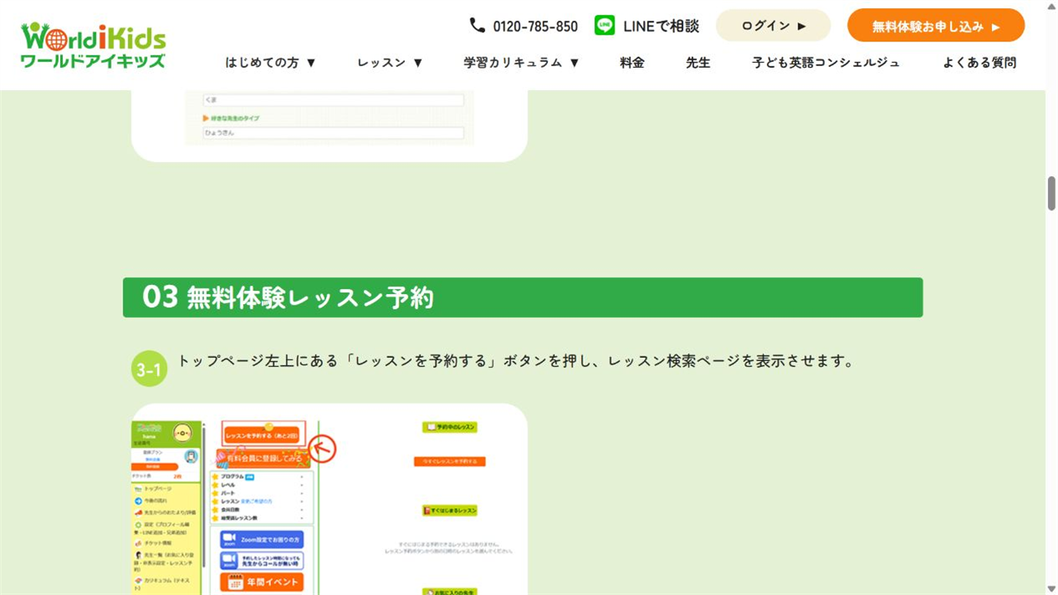
Task: Select the step 3-1 instruction text
Action: click(x=516, y=361)
